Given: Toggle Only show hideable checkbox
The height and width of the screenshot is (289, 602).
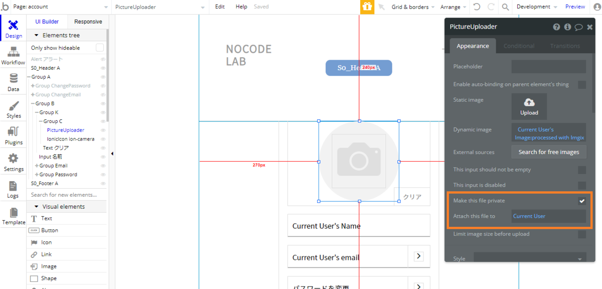Looking at the screenshot, I should [100, 48].
